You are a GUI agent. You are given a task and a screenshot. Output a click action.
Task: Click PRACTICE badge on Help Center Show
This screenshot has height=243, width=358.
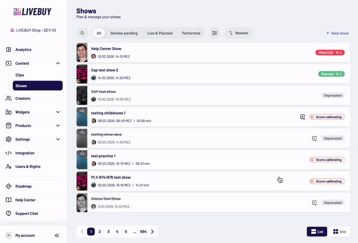tap(330, 52)
